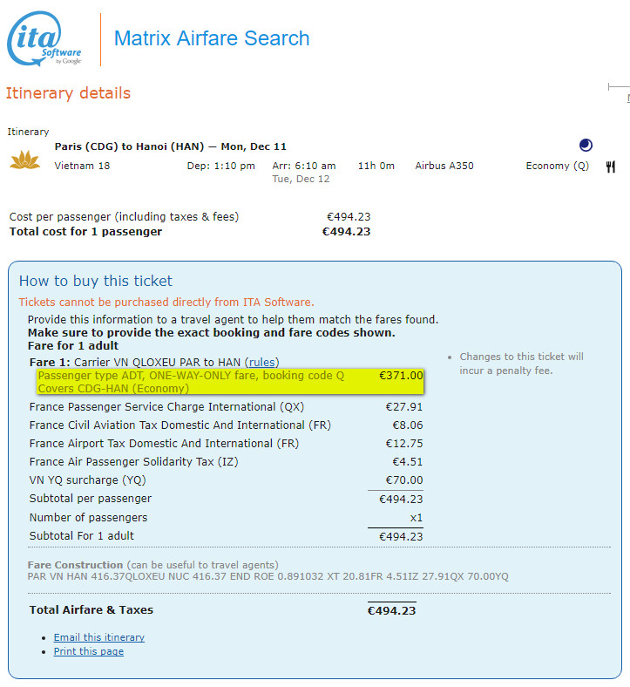Image resolution: width=630 pixels, height=687 pixels.
Task: Click the meal fork-and-knife icon
Action: click(x=610, y=167)
